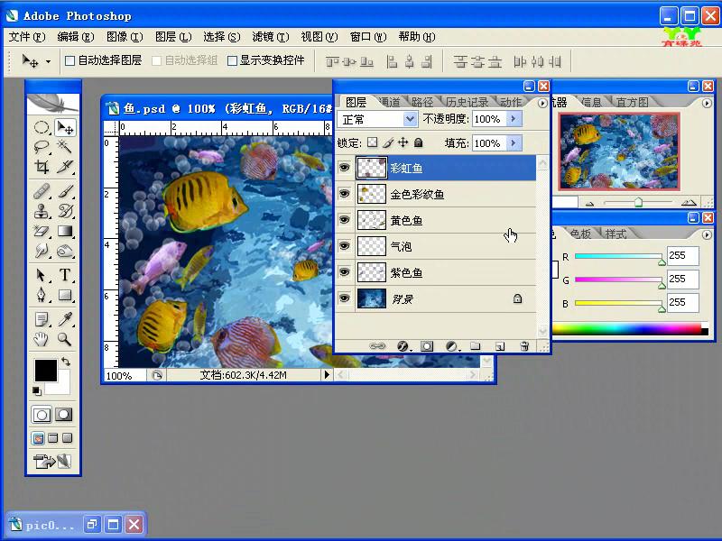Image resolution: width=722 pixels, height=541 pixels.
Task: Add a layer mask button
Action: (427, 346)
